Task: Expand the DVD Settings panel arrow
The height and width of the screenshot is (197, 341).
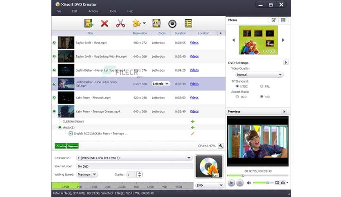Action: point(286,63)
